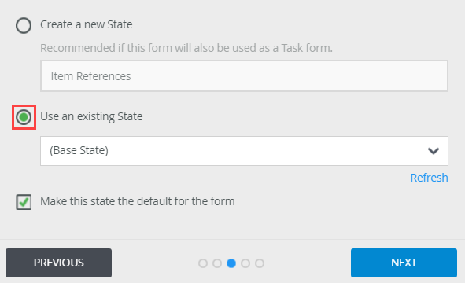Jump to the last wizard step dot

pos(260,263)
